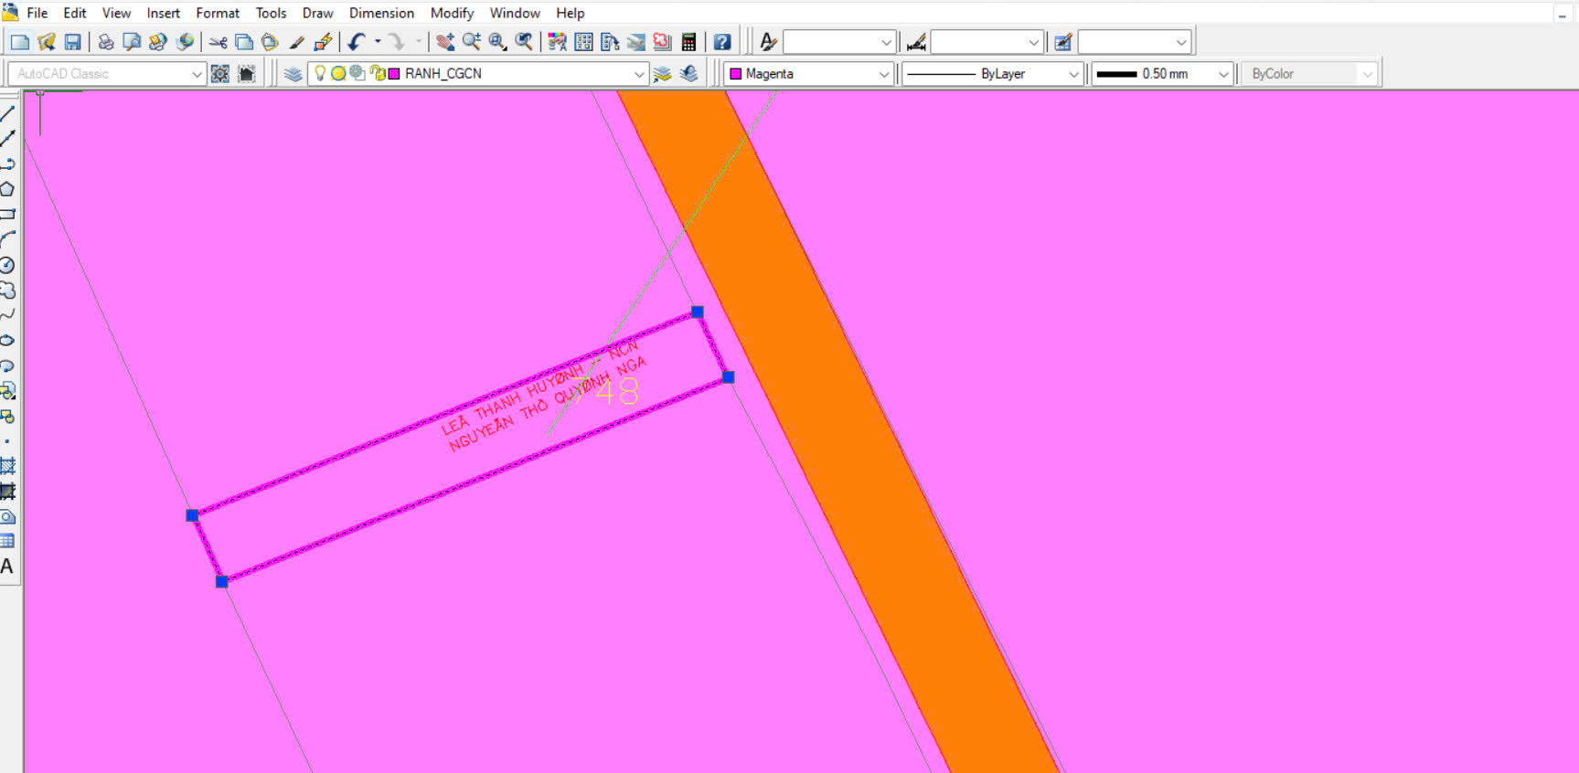Open the Modify menu
Image resolution: width=1579 pixels, height=773 pixels.
click(453, 13)
